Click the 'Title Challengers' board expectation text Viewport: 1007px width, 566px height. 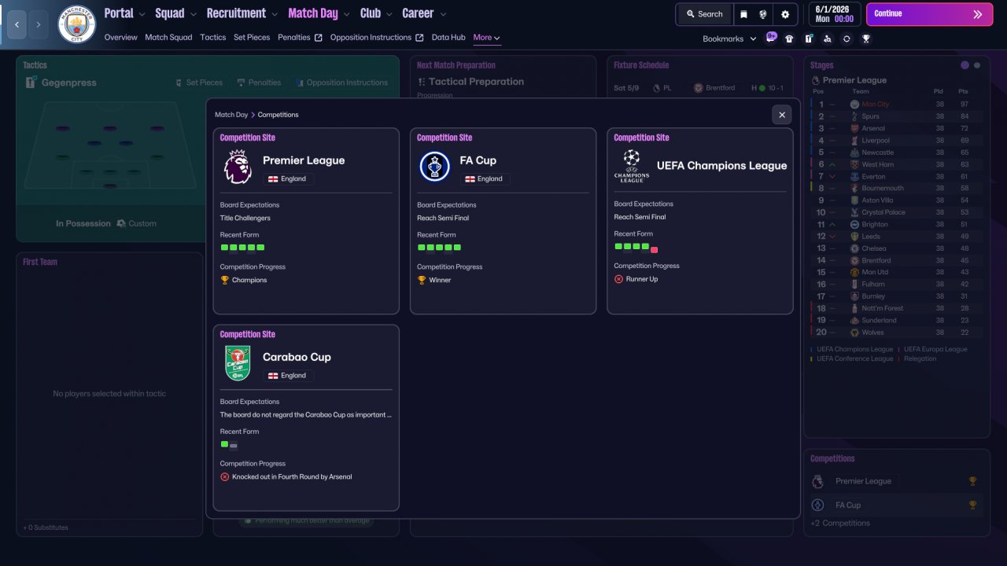point(245,219)
